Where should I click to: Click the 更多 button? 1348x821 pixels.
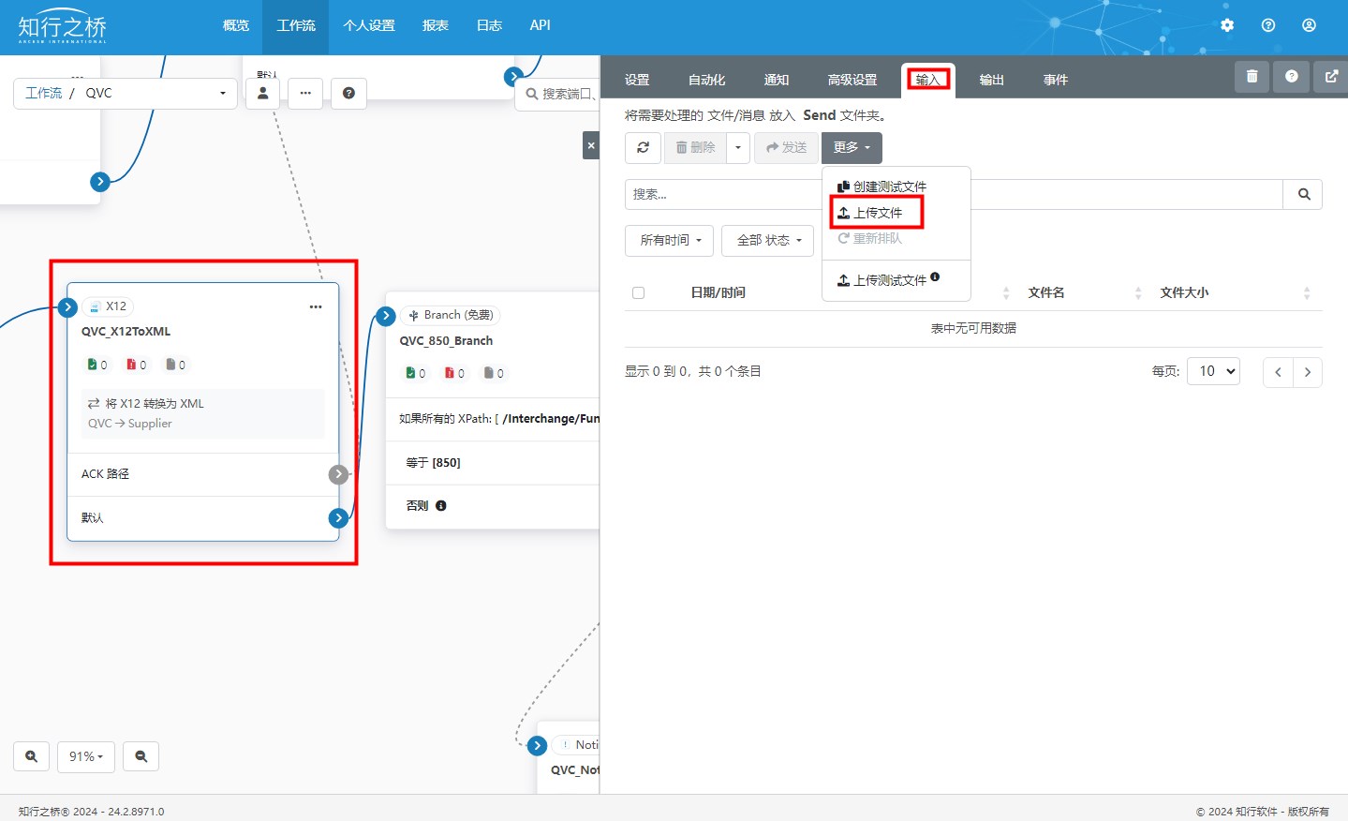pyautogui.click(x=852, y=148)
